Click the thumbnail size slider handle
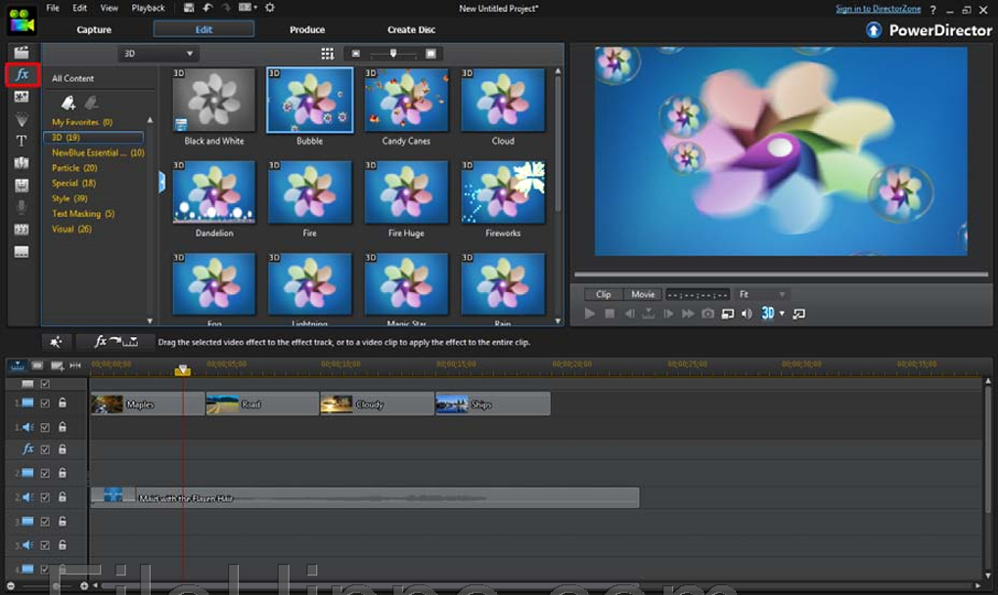The image size is (998, 595). click(393, 54)
